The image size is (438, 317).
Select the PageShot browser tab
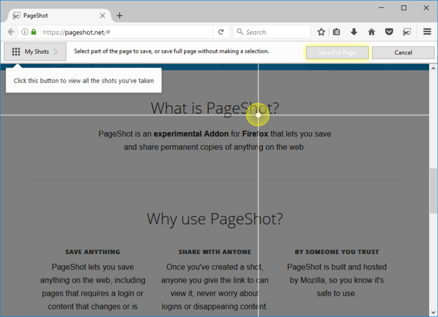pos(59,16)
